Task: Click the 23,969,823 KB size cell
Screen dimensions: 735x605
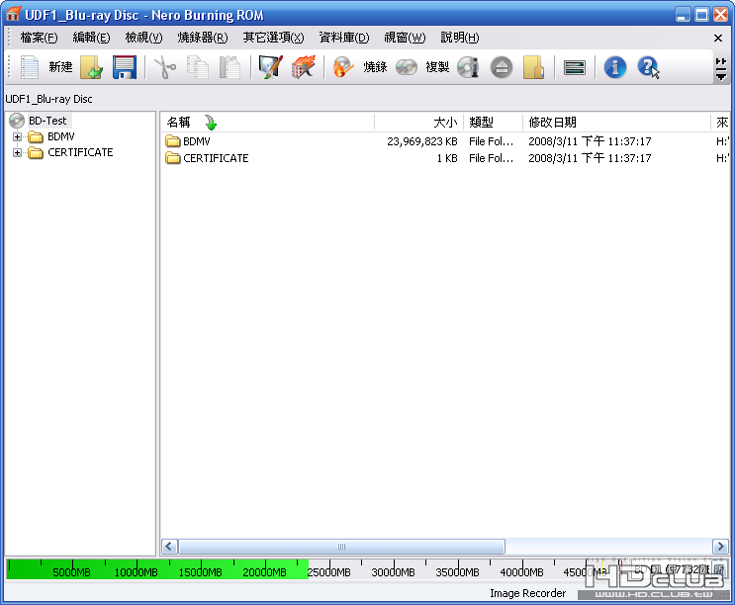Action: tap(421, 141)
